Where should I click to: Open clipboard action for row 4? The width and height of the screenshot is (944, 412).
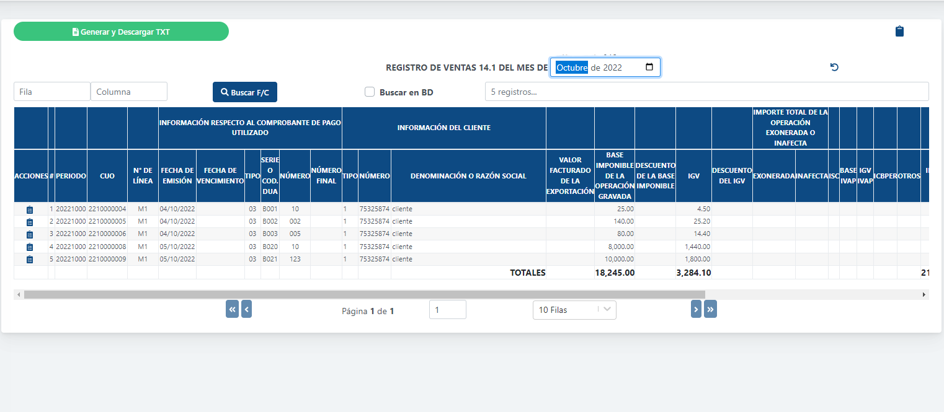coord(30,247)
